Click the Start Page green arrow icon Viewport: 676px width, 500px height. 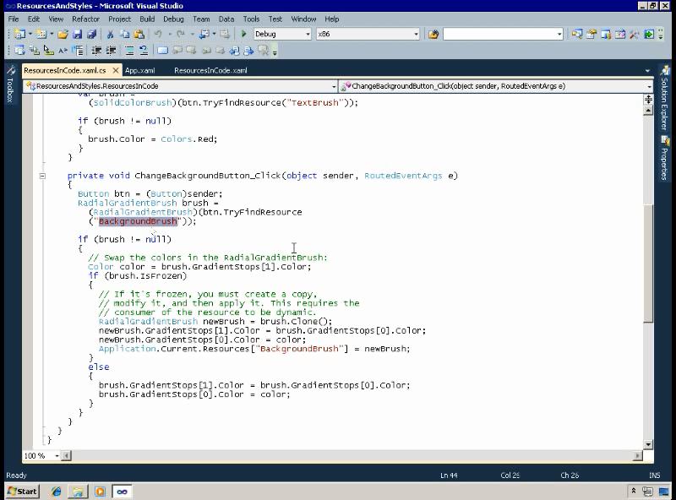click(x=649, y=34)
